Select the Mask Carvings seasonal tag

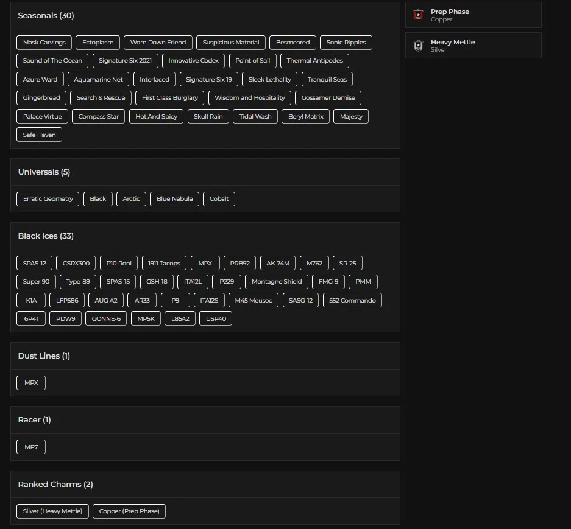[x=44, y=43]
